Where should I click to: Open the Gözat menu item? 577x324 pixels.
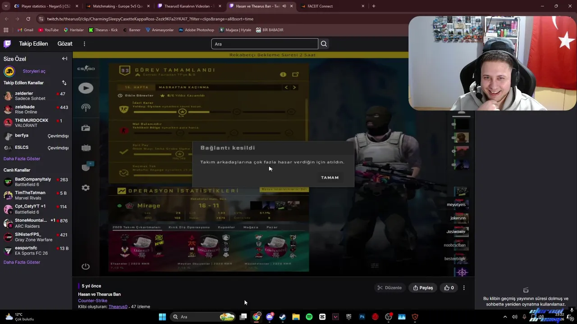65,44
